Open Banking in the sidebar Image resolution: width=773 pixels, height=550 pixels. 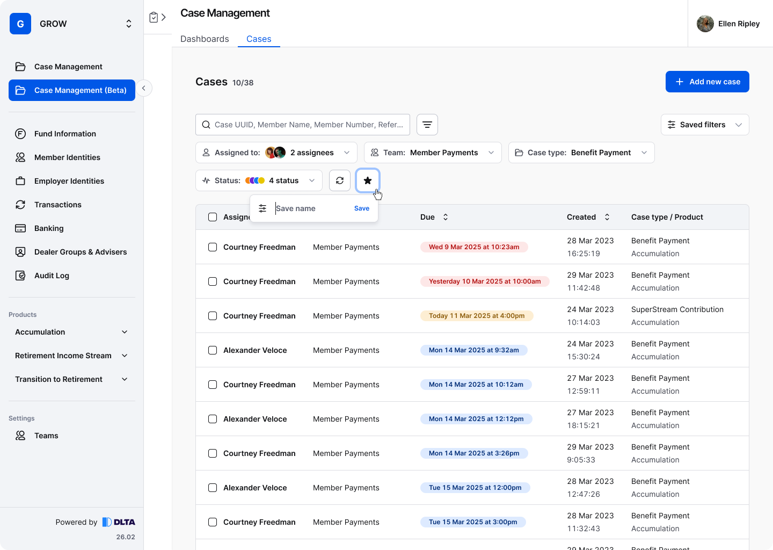coord(49,228)
